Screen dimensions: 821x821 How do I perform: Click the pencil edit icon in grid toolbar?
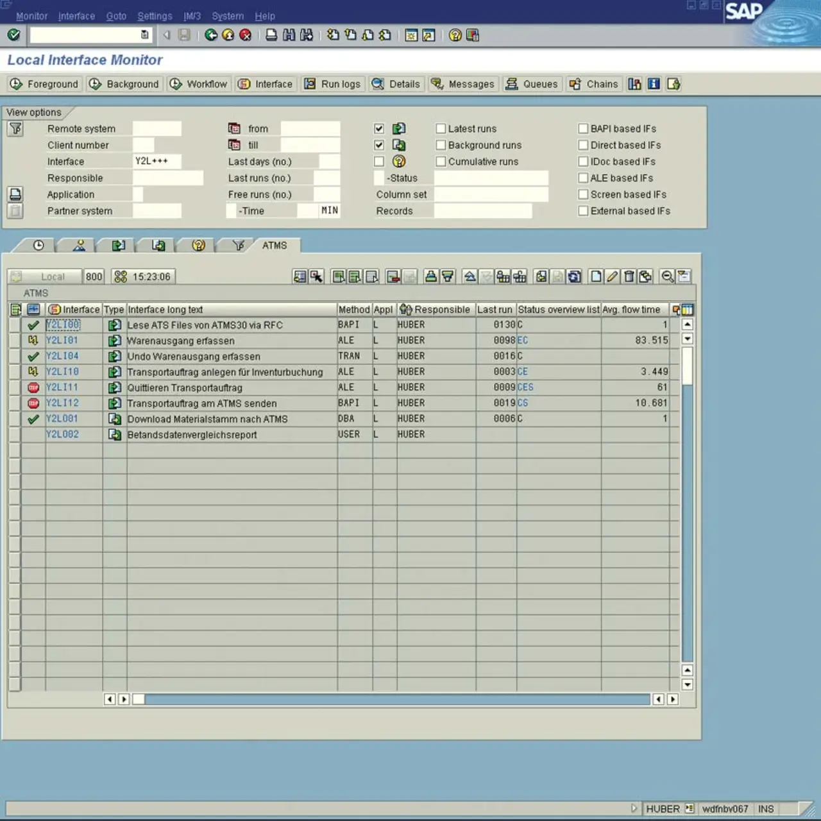pos(613,276)
